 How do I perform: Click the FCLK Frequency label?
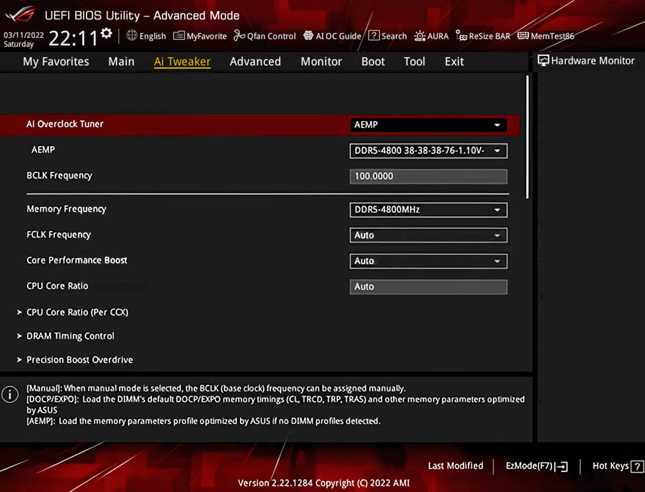pos(59,235)
